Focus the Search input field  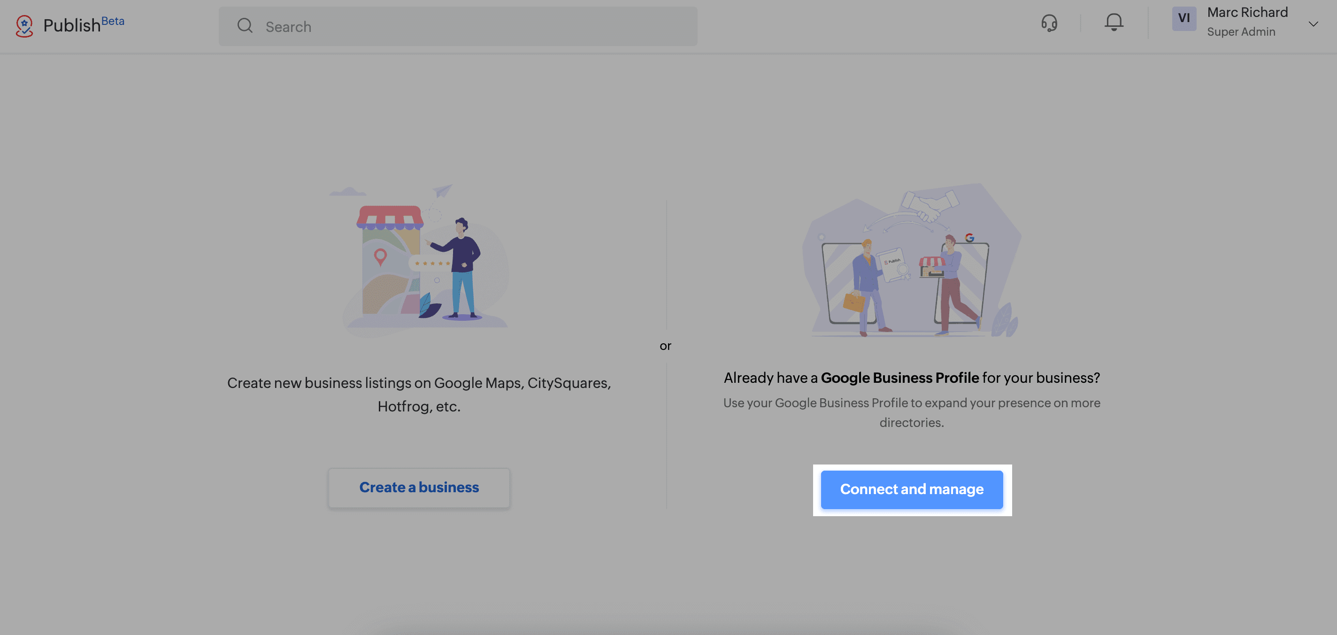pos(458,26)
